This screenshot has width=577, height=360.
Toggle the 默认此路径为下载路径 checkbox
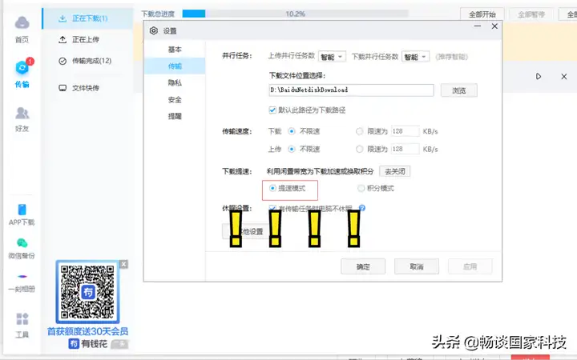272,110
